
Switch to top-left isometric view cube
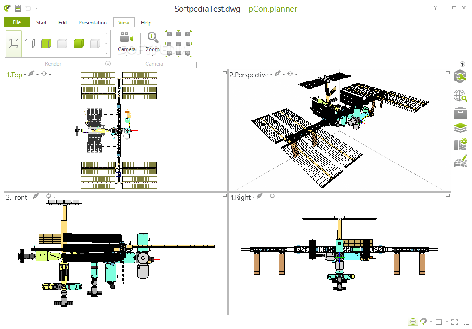coord(169,34)
